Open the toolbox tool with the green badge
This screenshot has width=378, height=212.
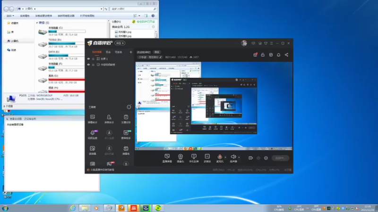point(126,134)
